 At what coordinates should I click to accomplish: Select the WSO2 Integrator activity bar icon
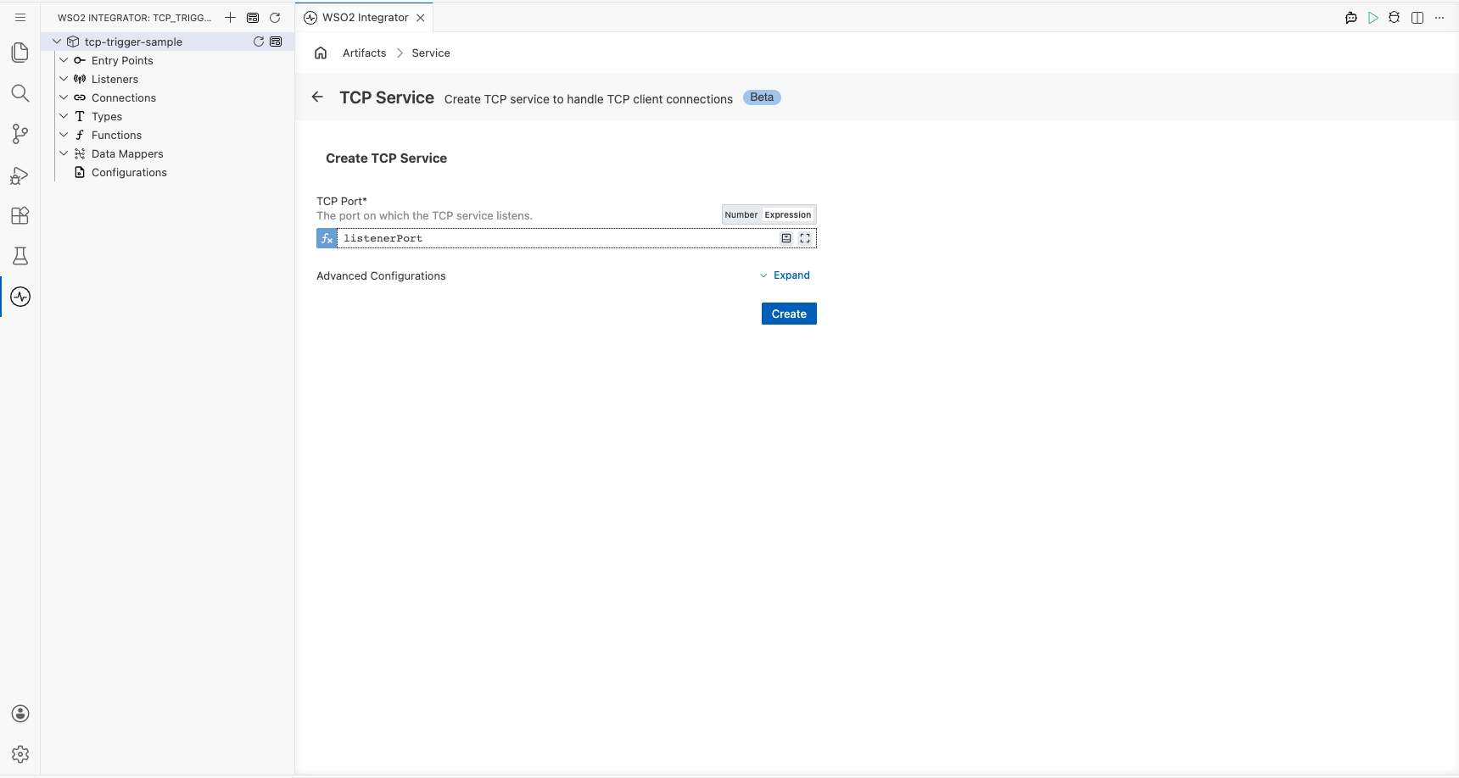[x=20, y=297]
